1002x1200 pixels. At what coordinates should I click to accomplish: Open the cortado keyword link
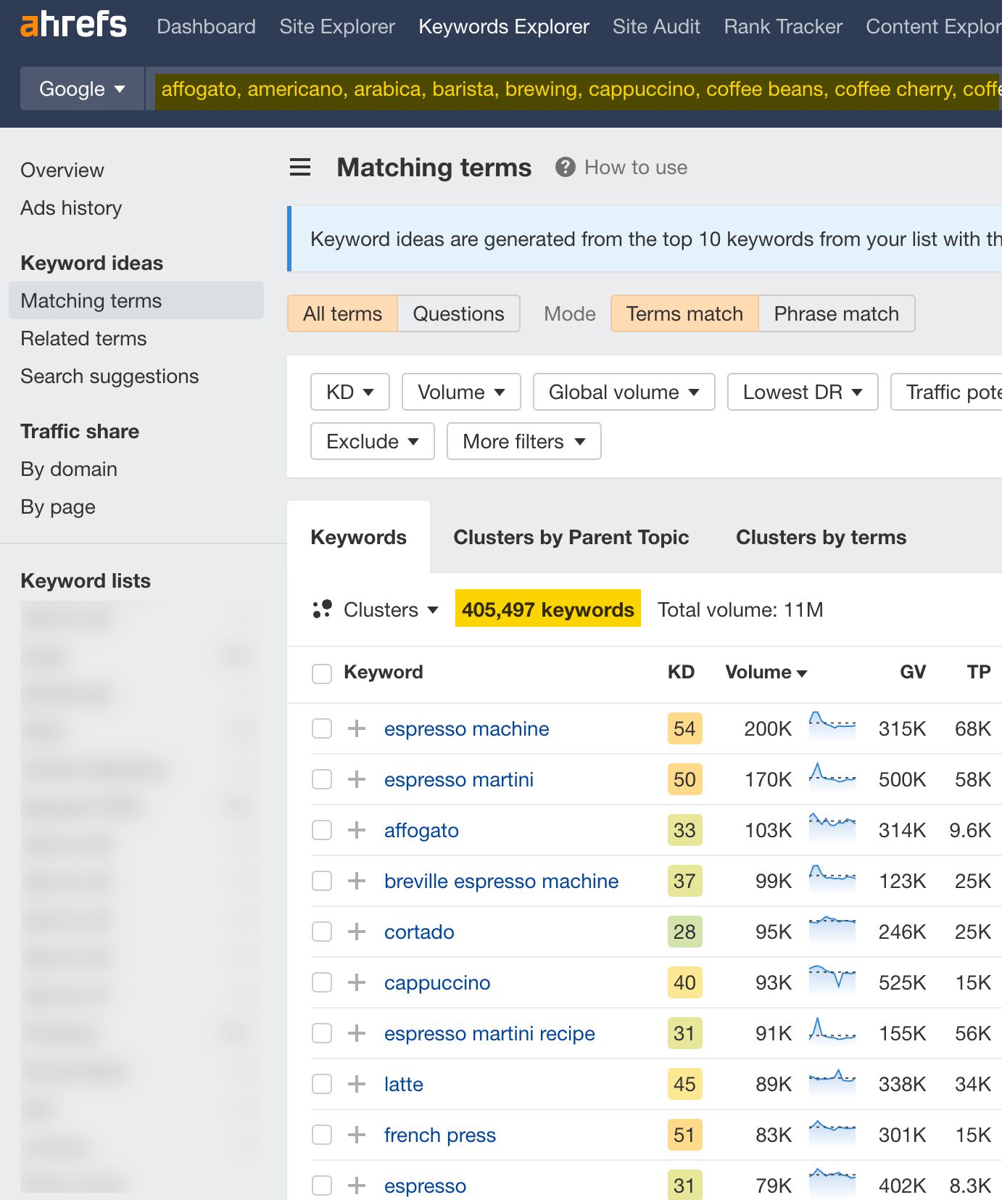click(x=419, y=932)
